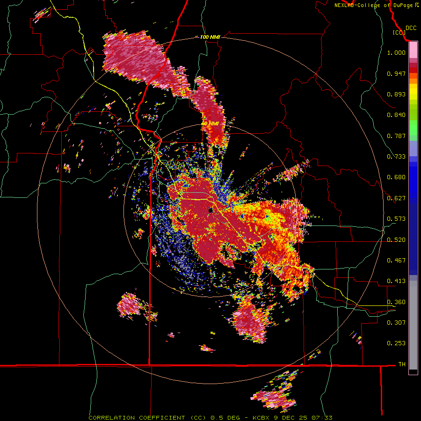Click the TH threshold label
421x421 pixels.
[x=402, y=364]
